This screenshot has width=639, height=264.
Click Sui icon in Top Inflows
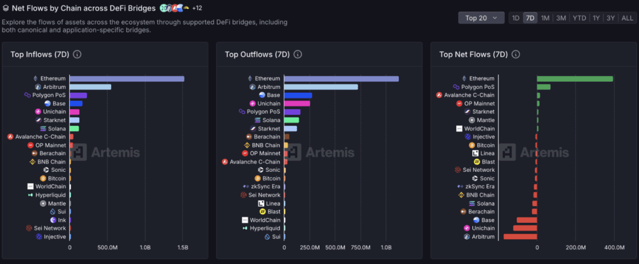[x=52, y=212]
